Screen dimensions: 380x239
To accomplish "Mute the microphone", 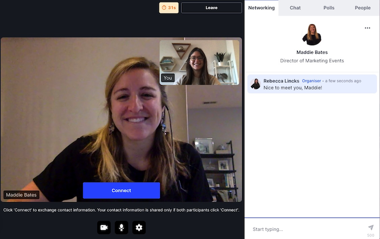I will coord(122,228).
